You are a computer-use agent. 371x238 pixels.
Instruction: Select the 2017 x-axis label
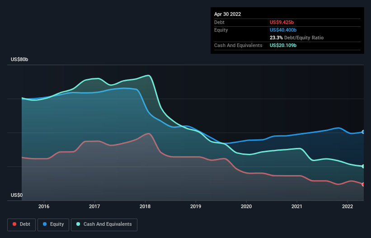(94, 206)
